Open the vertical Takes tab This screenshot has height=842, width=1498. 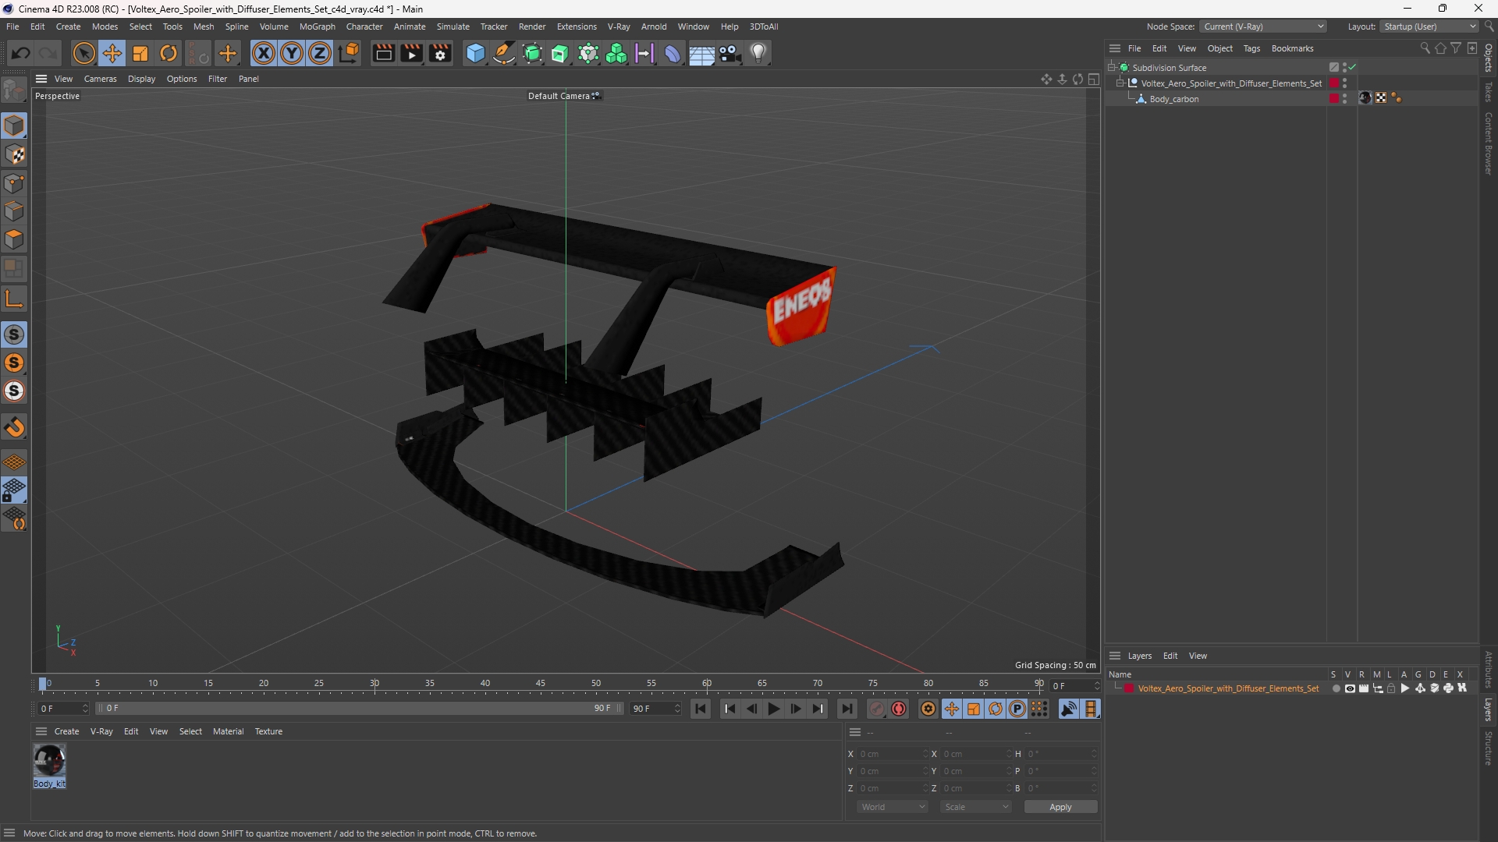(x=1489, y=91)
